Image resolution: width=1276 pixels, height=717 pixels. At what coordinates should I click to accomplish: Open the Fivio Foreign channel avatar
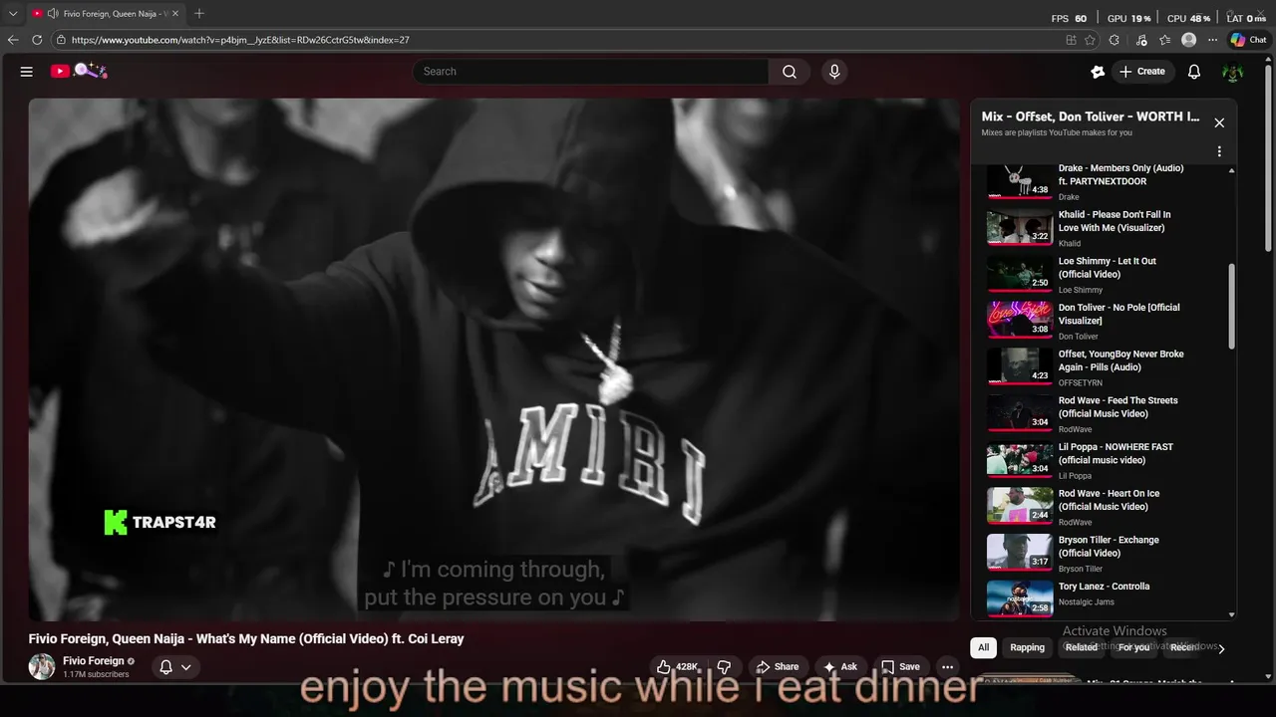tap(42, 667)
